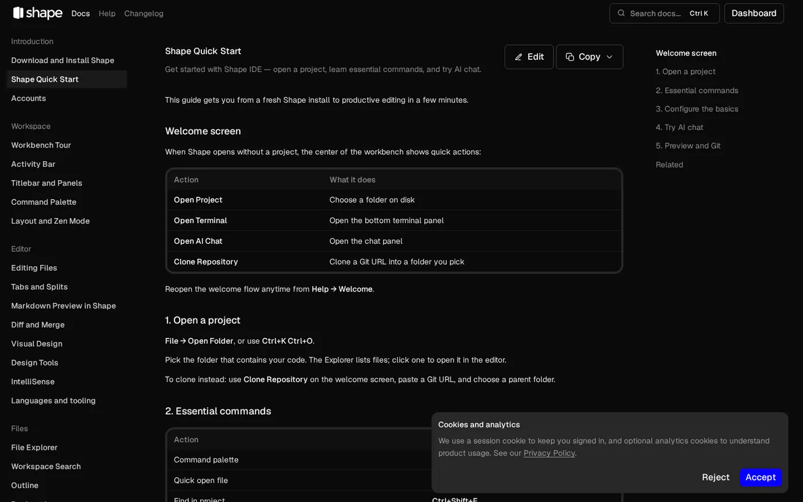This screenshot has width=803, height=502.
Task: Reject optional analytics cookies
Action: (x=716, y=477)
